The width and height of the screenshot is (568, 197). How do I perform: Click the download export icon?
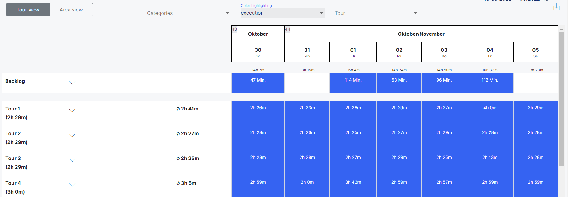pos(556,7)
